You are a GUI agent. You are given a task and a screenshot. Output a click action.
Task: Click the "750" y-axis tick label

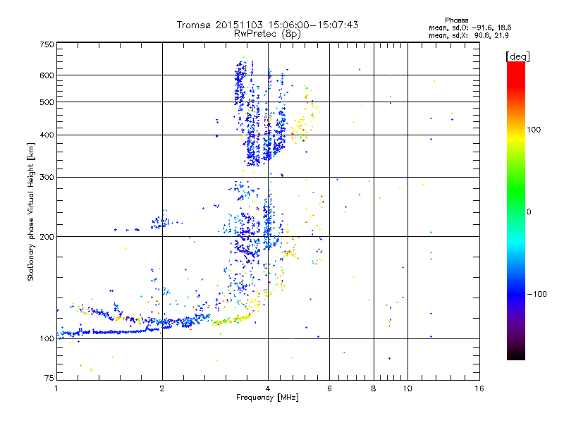(x=47, y=44)
